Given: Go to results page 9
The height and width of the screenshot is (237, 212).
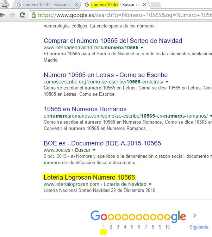Looking at the screenshot, I should point(160,227).
